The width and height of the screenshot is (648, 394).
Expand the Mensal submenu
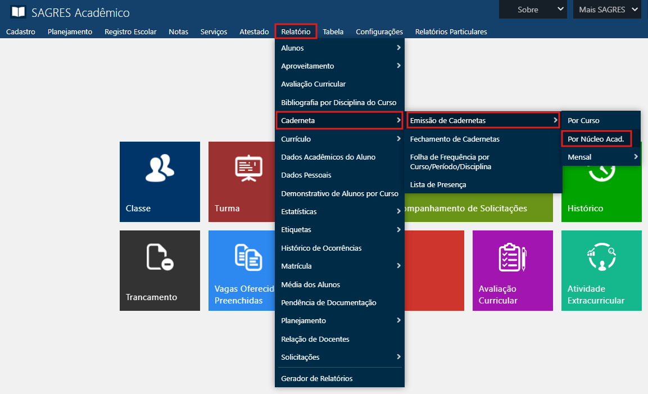click(601, 157)
